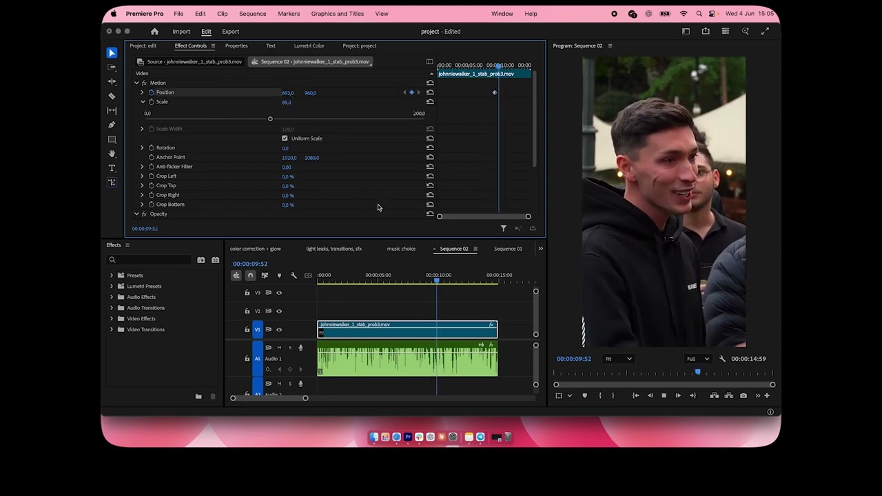Toggle Rotation animation stopwatch
The image size is (882, 496).
(152, 147)
